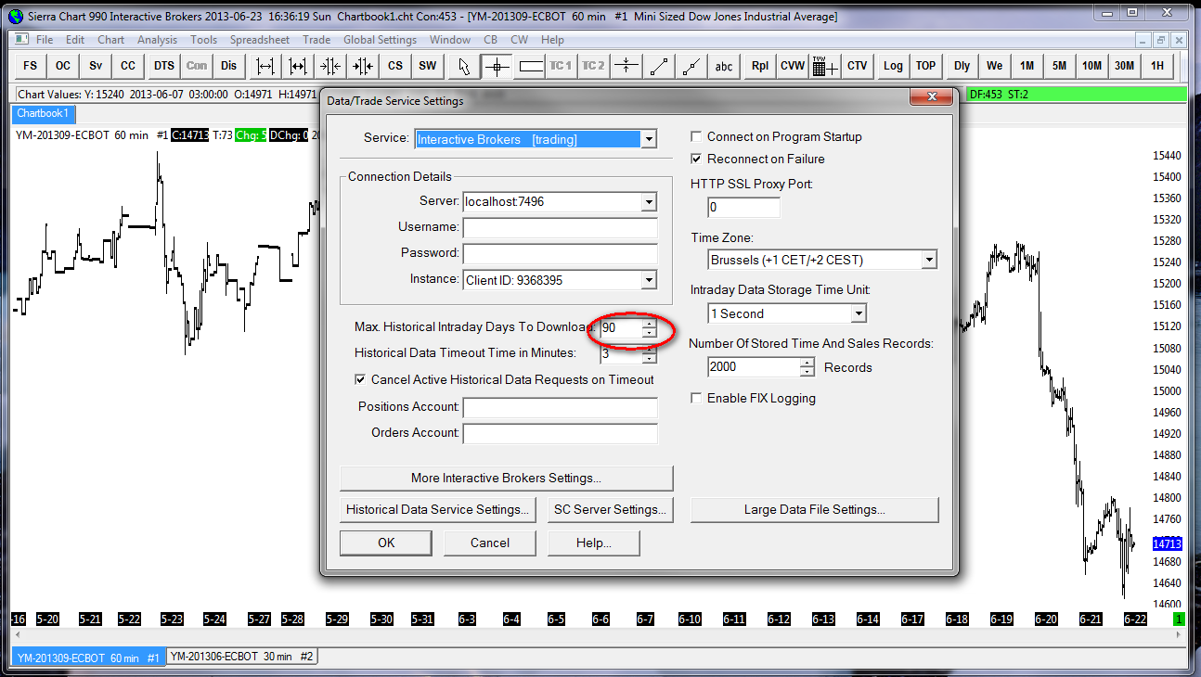The height and width of the screenshot is (677, 1201).
Task: Open Intraday Data Storage Time Unit dropdown
Action: coord(859,313)
